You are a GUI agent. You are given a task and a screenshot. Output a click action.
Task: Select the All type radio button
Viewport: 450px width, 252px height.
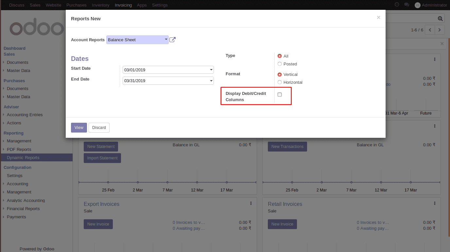pyautogui.click(x=280, y=56)
